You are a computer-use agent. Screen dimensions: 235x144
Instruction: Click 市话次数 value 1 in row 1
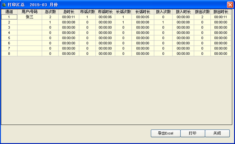87,17
